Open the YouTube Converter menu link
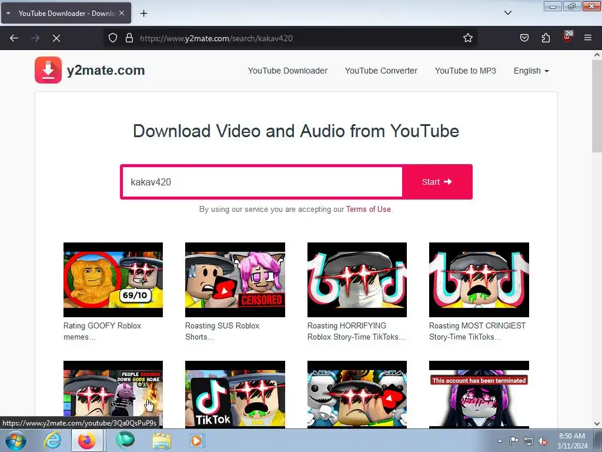This screenshot has height=452, width=602. 381,71
